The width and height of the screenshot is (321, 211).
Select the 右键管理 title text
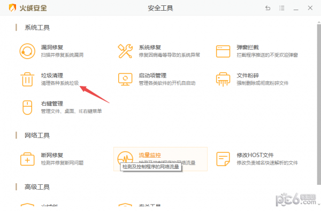pyautogui.click(x=52, y=104)
